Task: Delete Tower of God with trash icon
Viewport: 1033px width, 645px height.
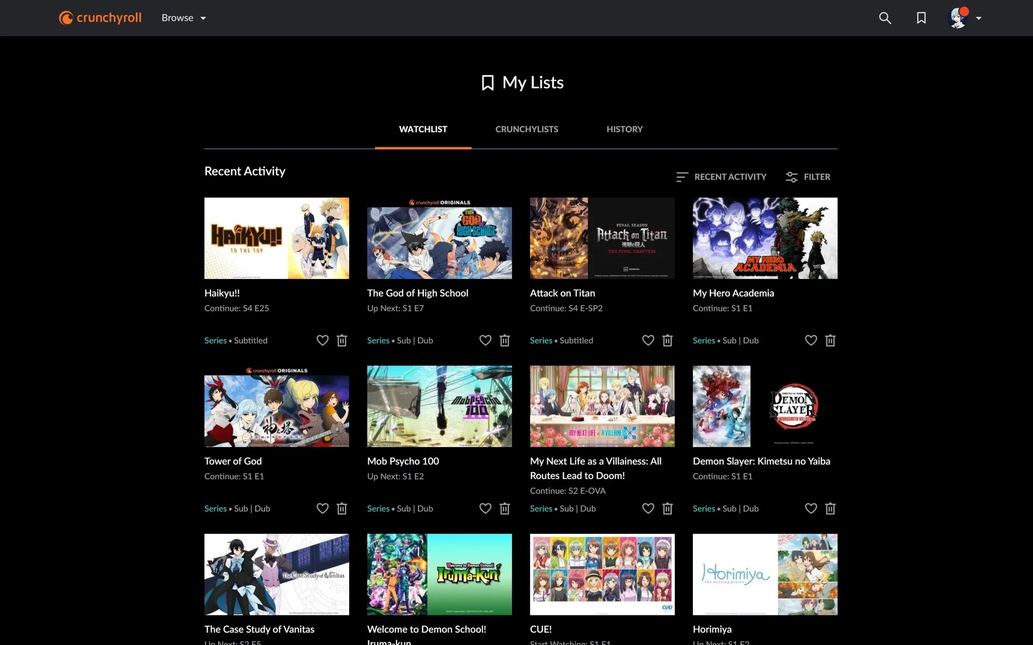Action: [x=342, y=508]
